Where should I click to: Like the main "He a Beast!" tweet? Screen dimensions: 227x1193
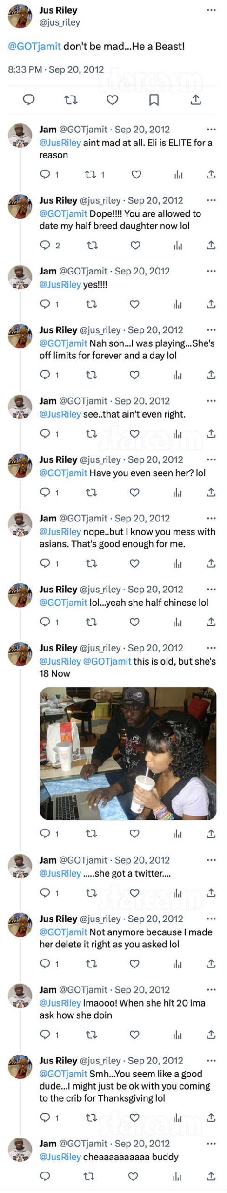113,100
